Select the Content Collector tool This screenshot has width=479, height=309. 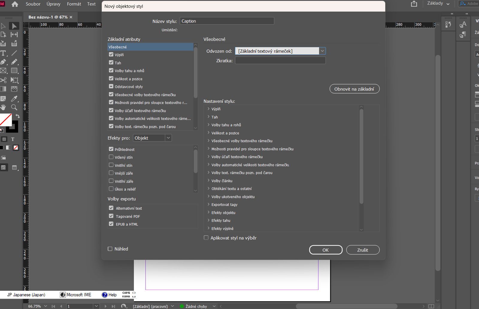pyautogui.click(x=3, y=44)
